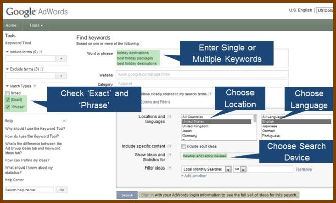Open help icon next to Exclude terms

[42, 69]
